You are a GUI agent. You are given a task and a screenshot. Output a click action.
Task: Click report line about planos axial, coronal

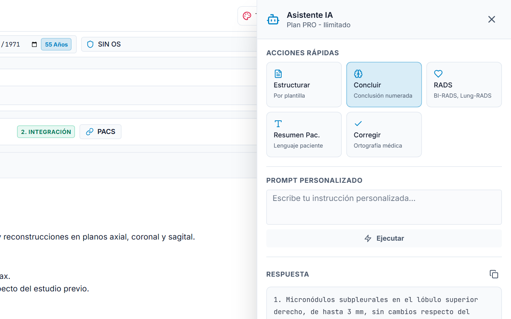click(x=98, y=237)
